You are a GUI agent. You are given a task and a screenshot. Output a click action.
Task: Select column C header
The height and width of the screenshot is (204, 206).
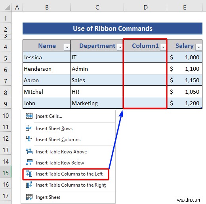[97, 8]
